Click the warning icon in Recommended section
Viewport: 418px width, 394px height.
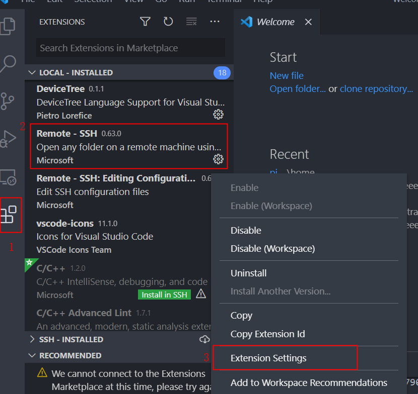42,372
